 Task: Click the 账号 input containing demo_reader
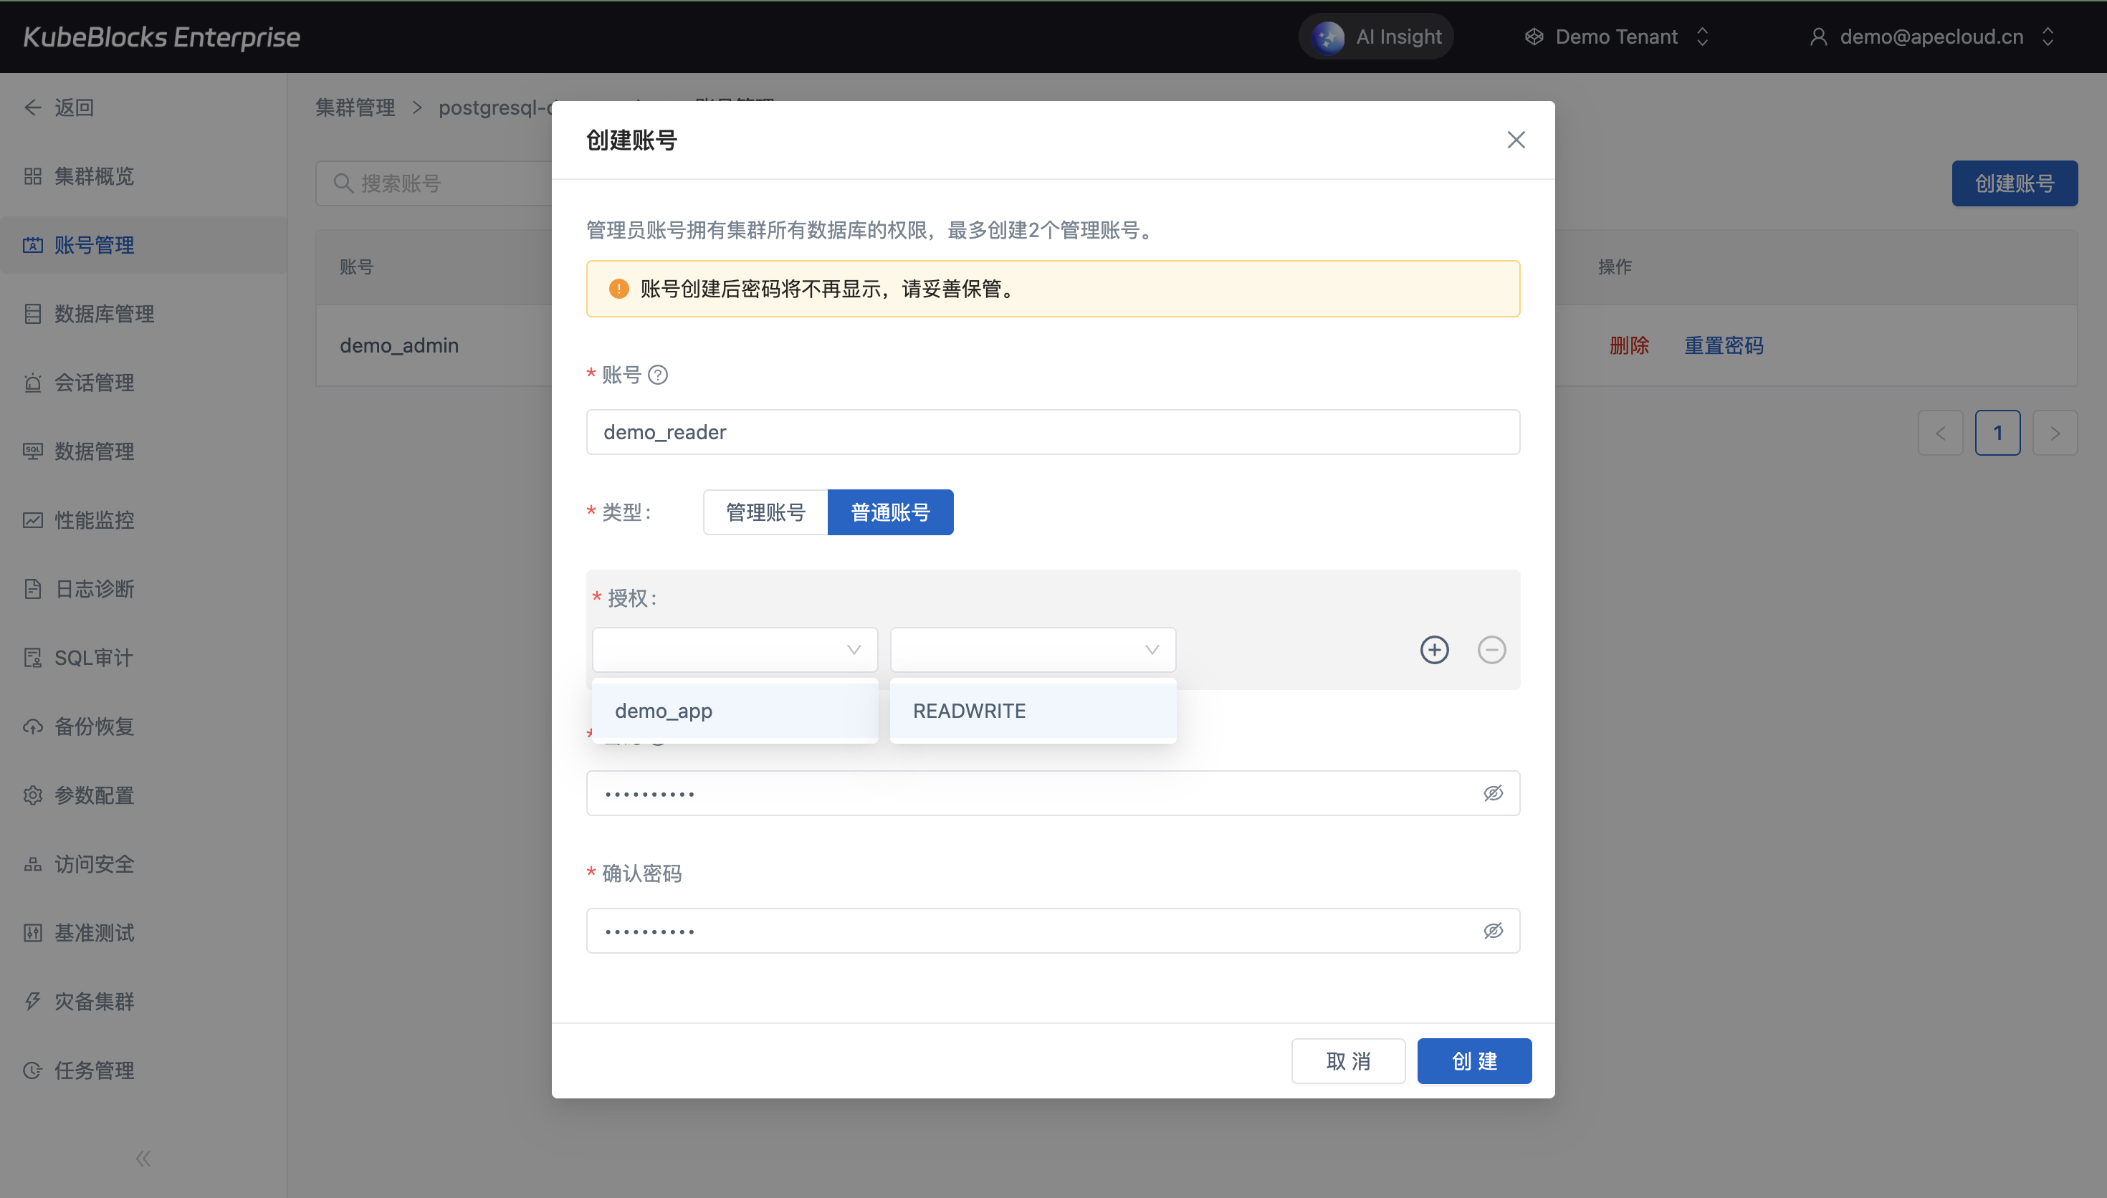[x=1052, y=432]
